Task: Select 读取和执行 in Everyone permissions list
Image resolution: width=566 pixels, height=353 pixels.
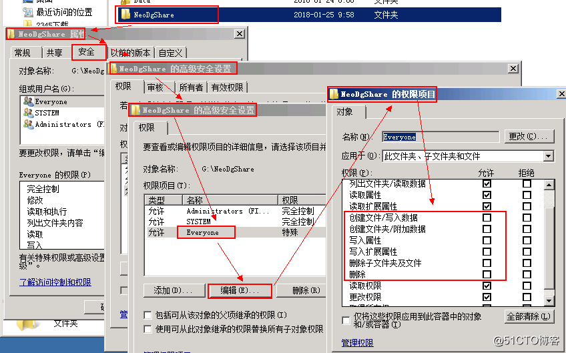Action: [47, 212]
